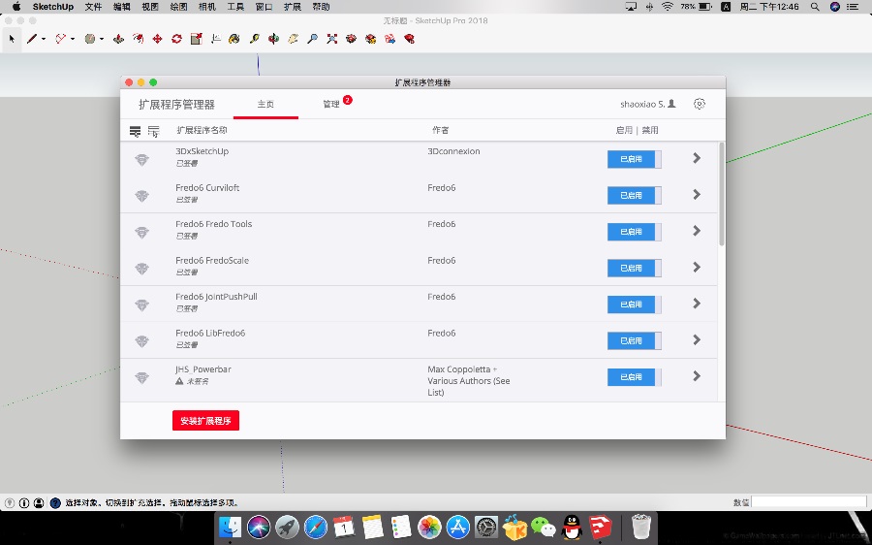
Task: Choose the Arc tool in toolbar
Action: click(x=61, y=39)
